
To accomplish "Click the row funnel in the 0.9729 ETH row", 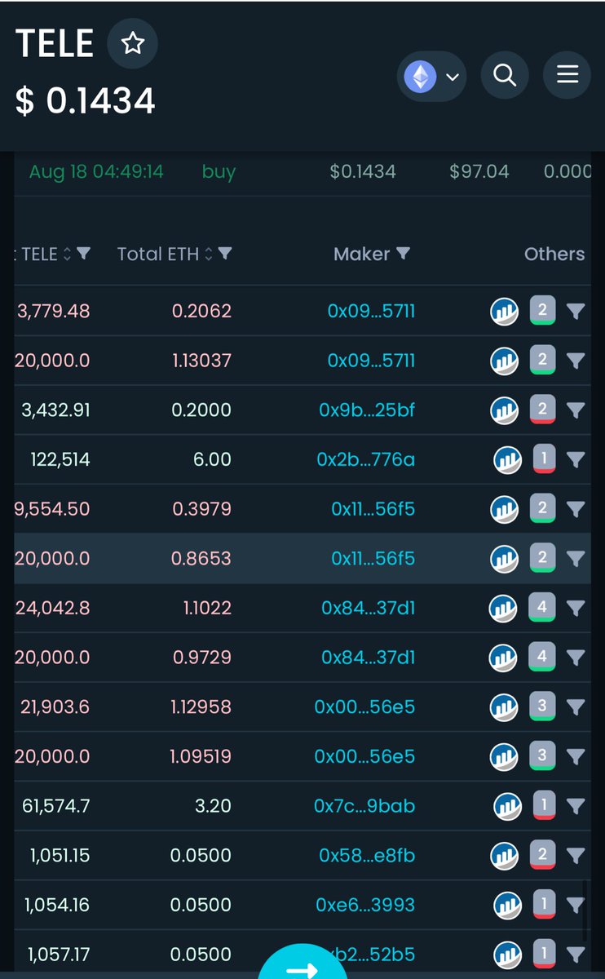I will coord(576,657).
